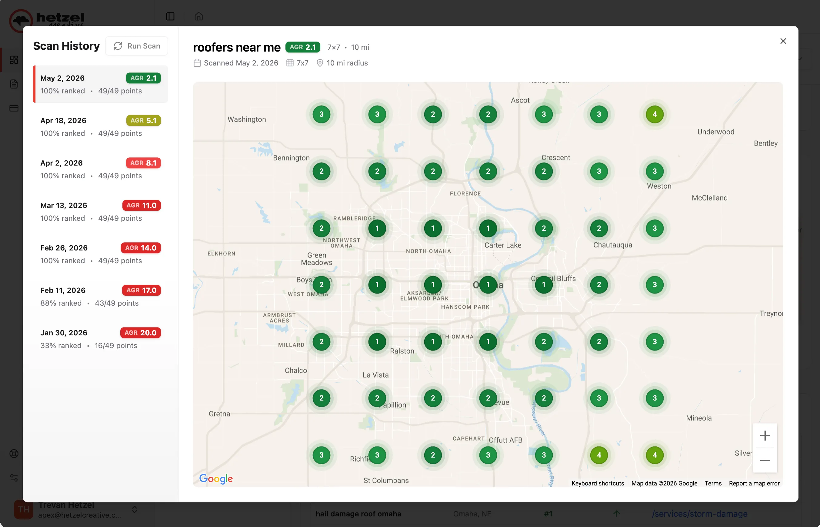Open Keyboard shortcuts for the map
This screenshot has width=820, height=527.
(598, 483)
